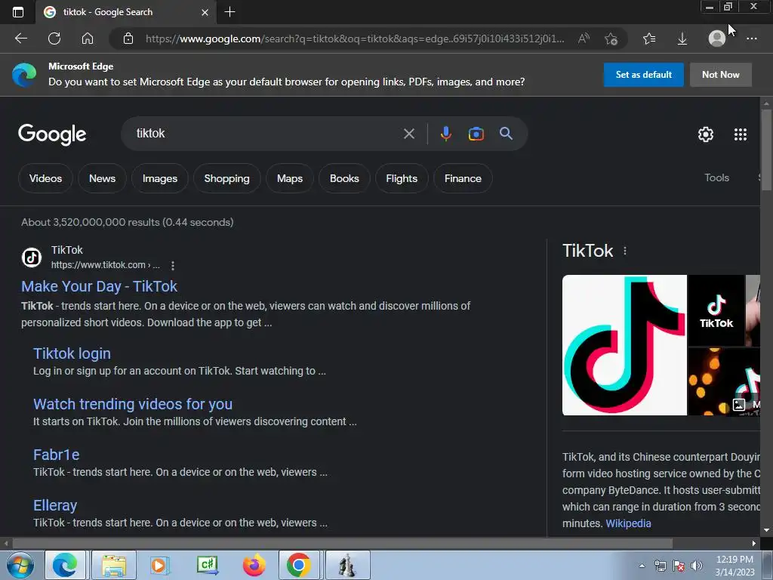Go to the browser home page icon
The height and width of the screenshot is (580, 773).
tap(88, 39)
